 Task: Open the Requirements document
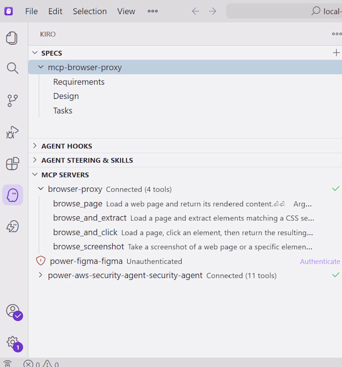79,82
